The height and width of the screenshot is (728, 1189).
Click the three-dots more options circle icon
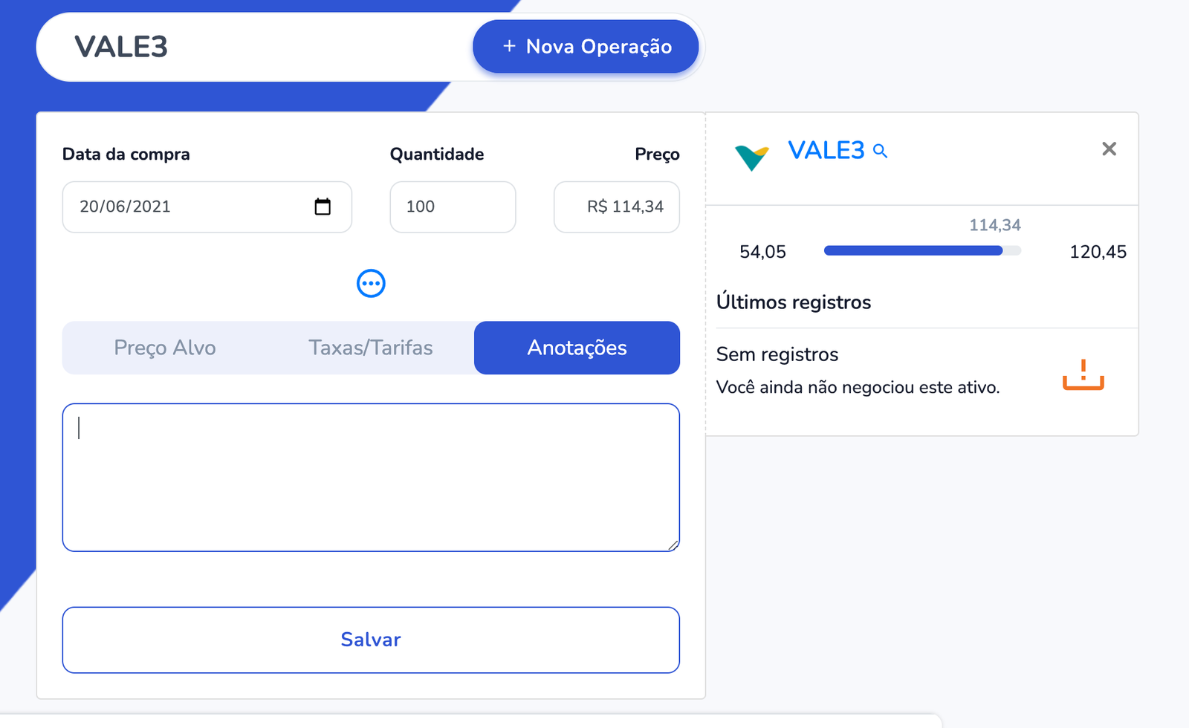click(x=371, y=283)
